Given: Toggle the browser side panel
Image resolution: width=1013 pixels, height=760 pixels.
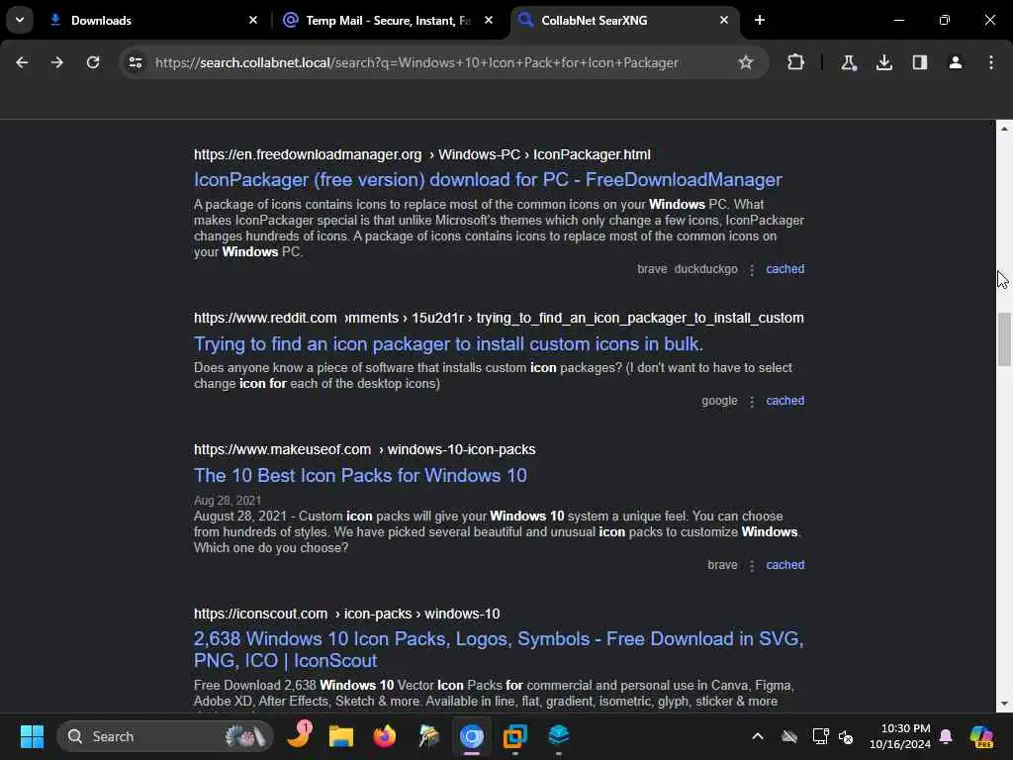Looking at the screenshot, I should pyautogui.click(x=920, y=62).
